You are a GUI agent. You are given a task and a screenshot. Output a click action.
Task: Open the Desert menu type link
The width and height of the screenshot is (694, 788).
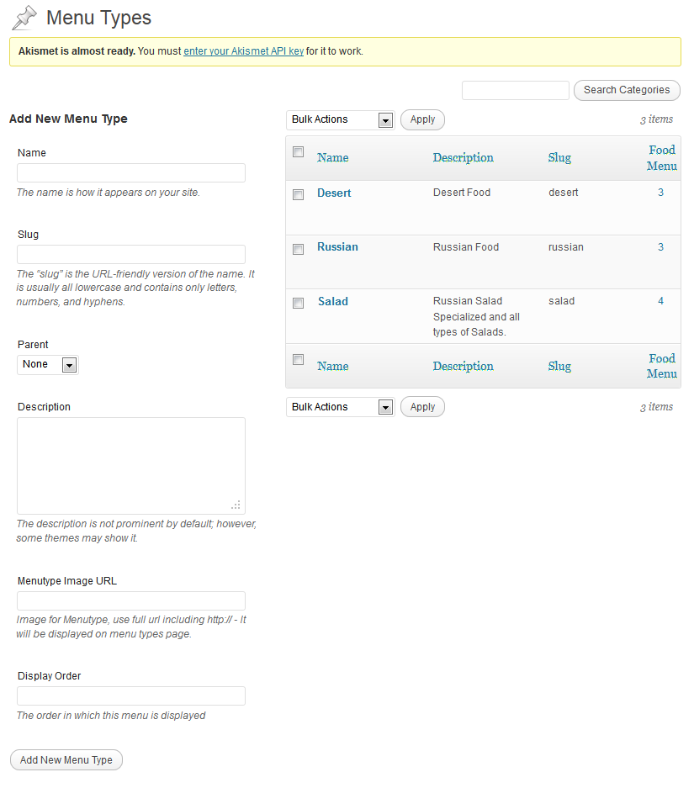coord(334,193)
